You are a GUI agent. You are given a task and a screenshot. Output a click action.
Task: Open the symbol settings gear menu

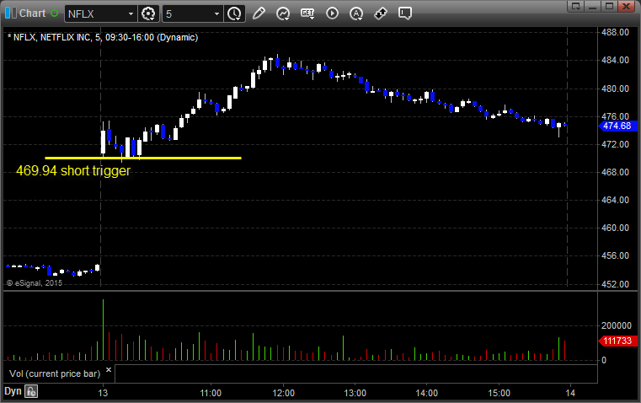[x=148, y=13]
